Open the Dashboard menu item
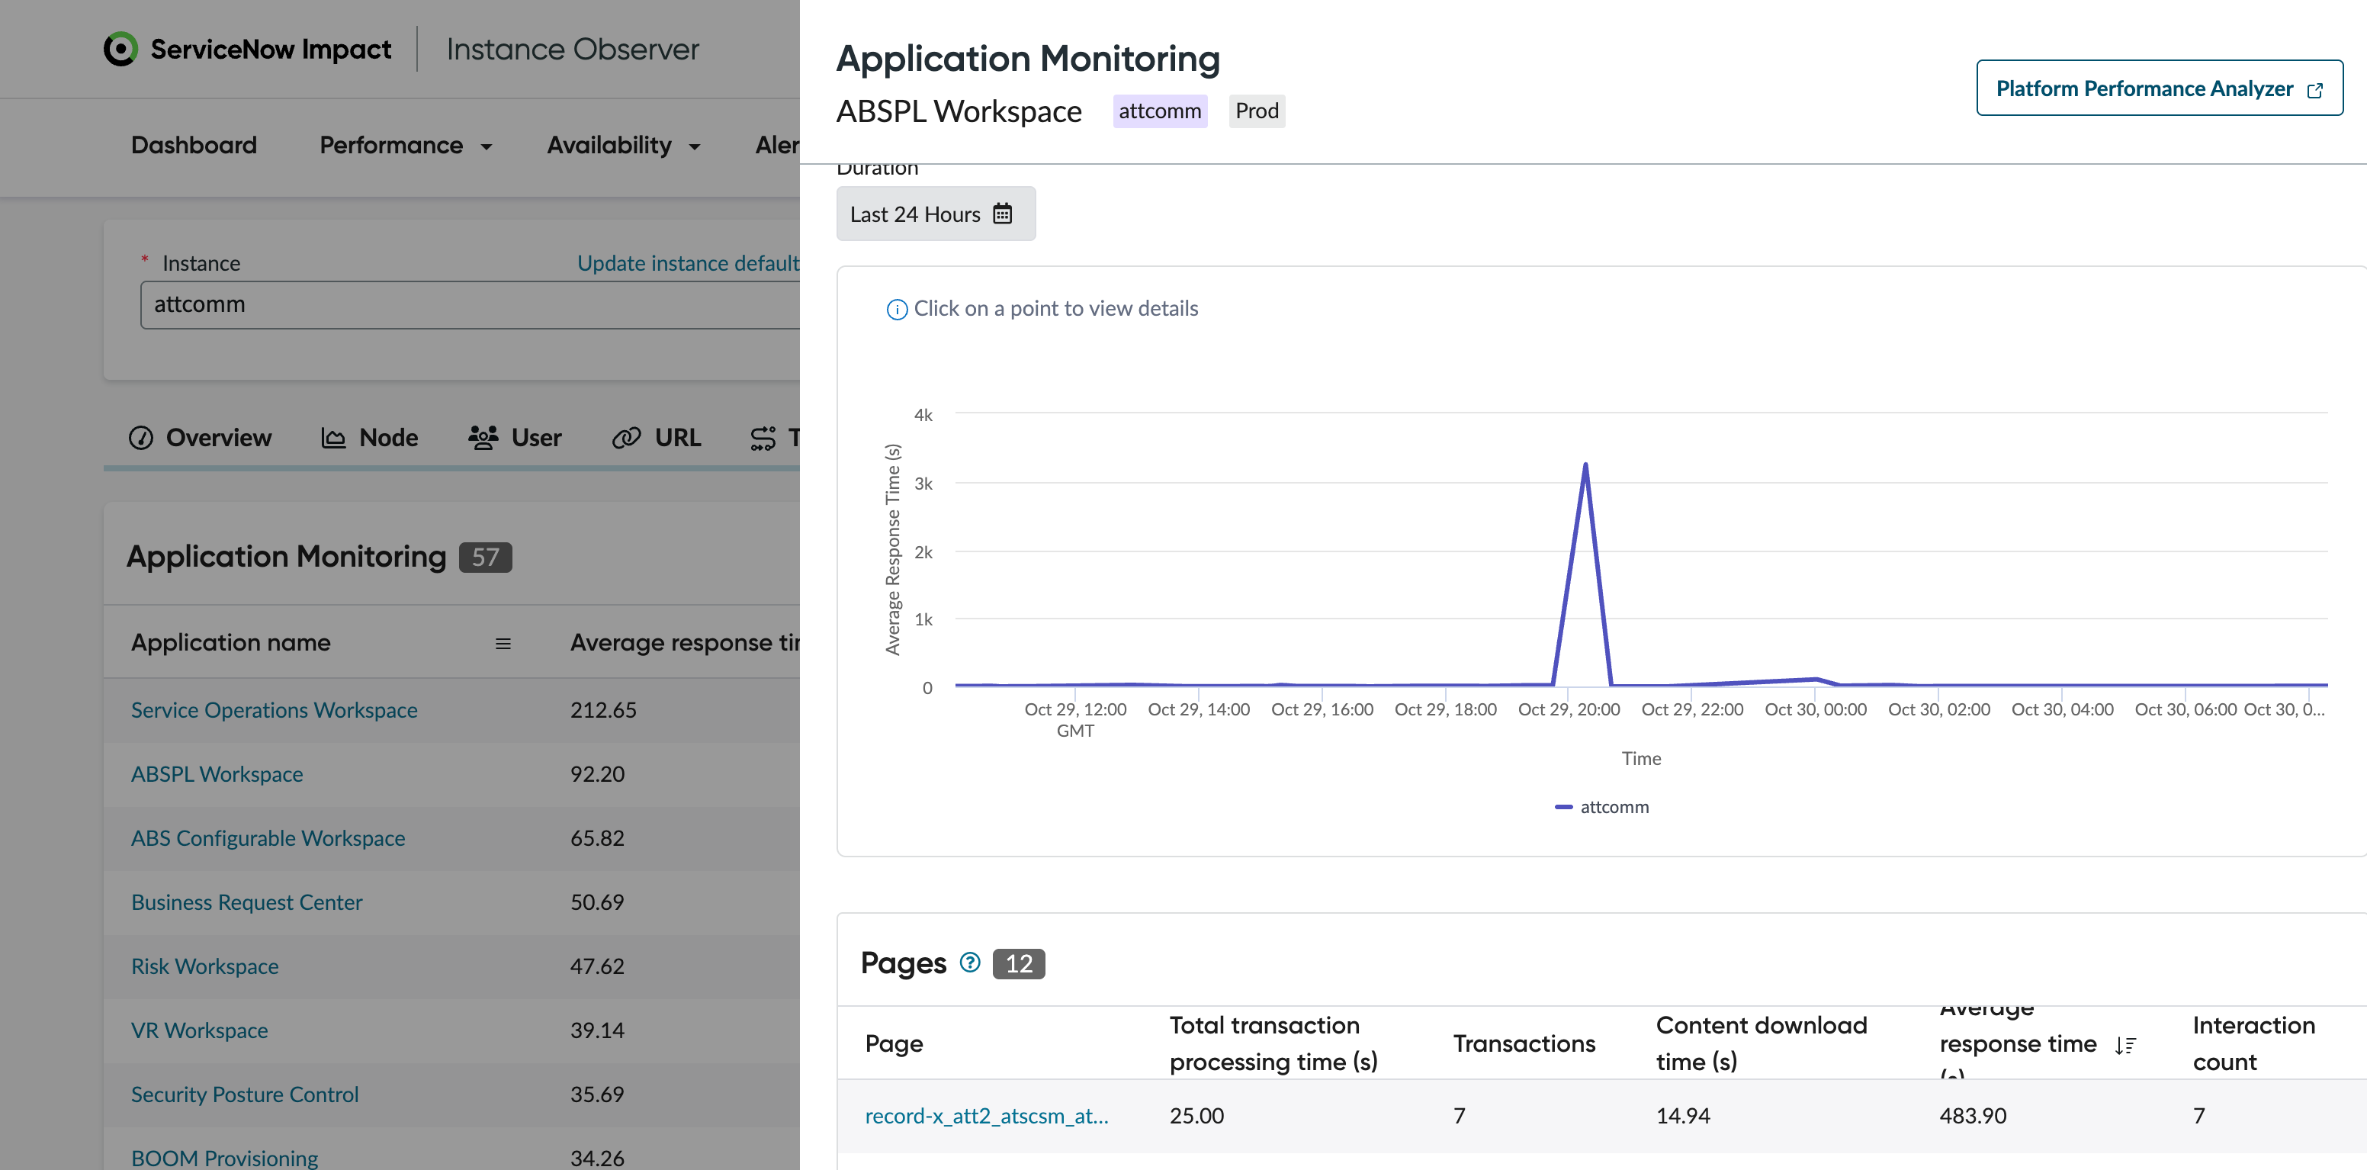Viewport: 2367px width, 1170px height. click(x=194, y=145)
